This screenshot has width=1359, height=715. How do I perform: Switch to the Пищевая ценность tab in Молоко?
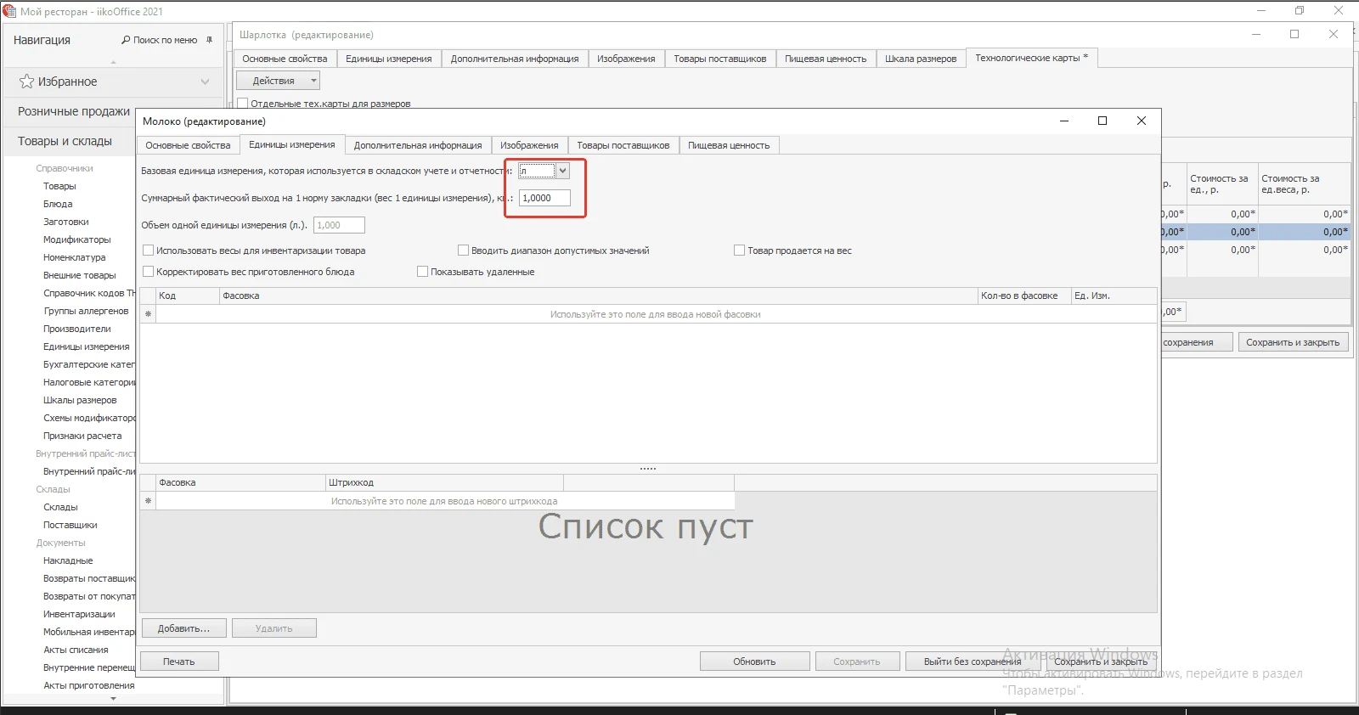[728, 145]
